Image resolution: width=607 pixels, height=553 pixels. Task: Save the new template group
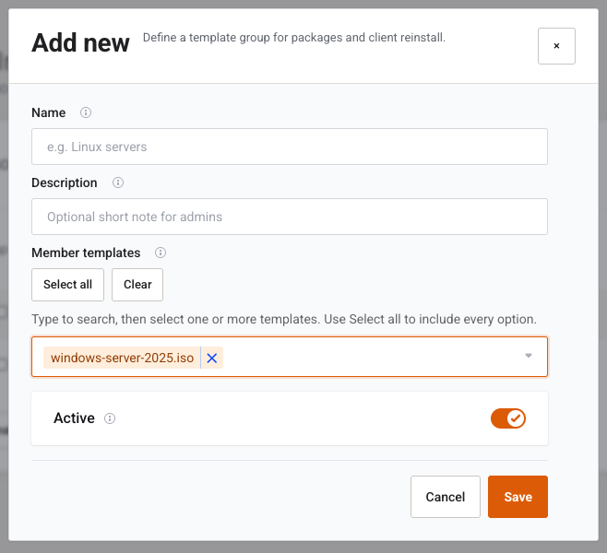518,497
